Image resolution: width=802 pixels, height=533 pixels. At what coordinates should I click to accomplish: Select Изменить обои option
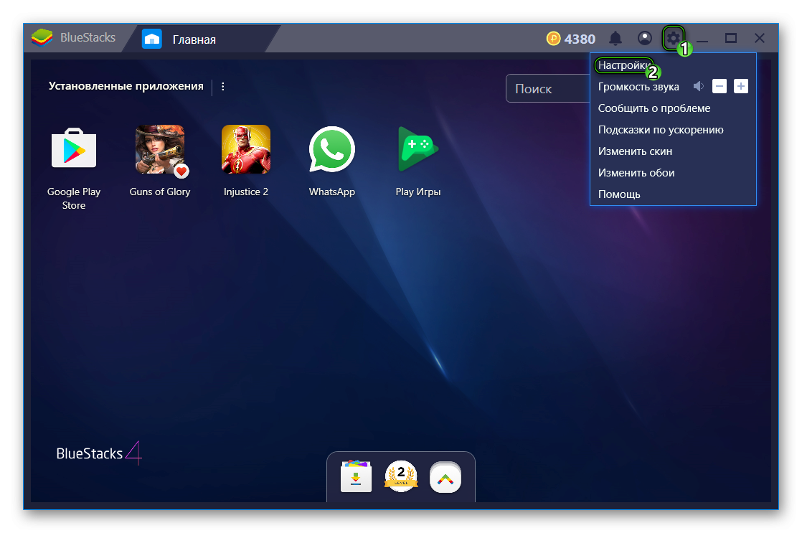pos(636,173)
